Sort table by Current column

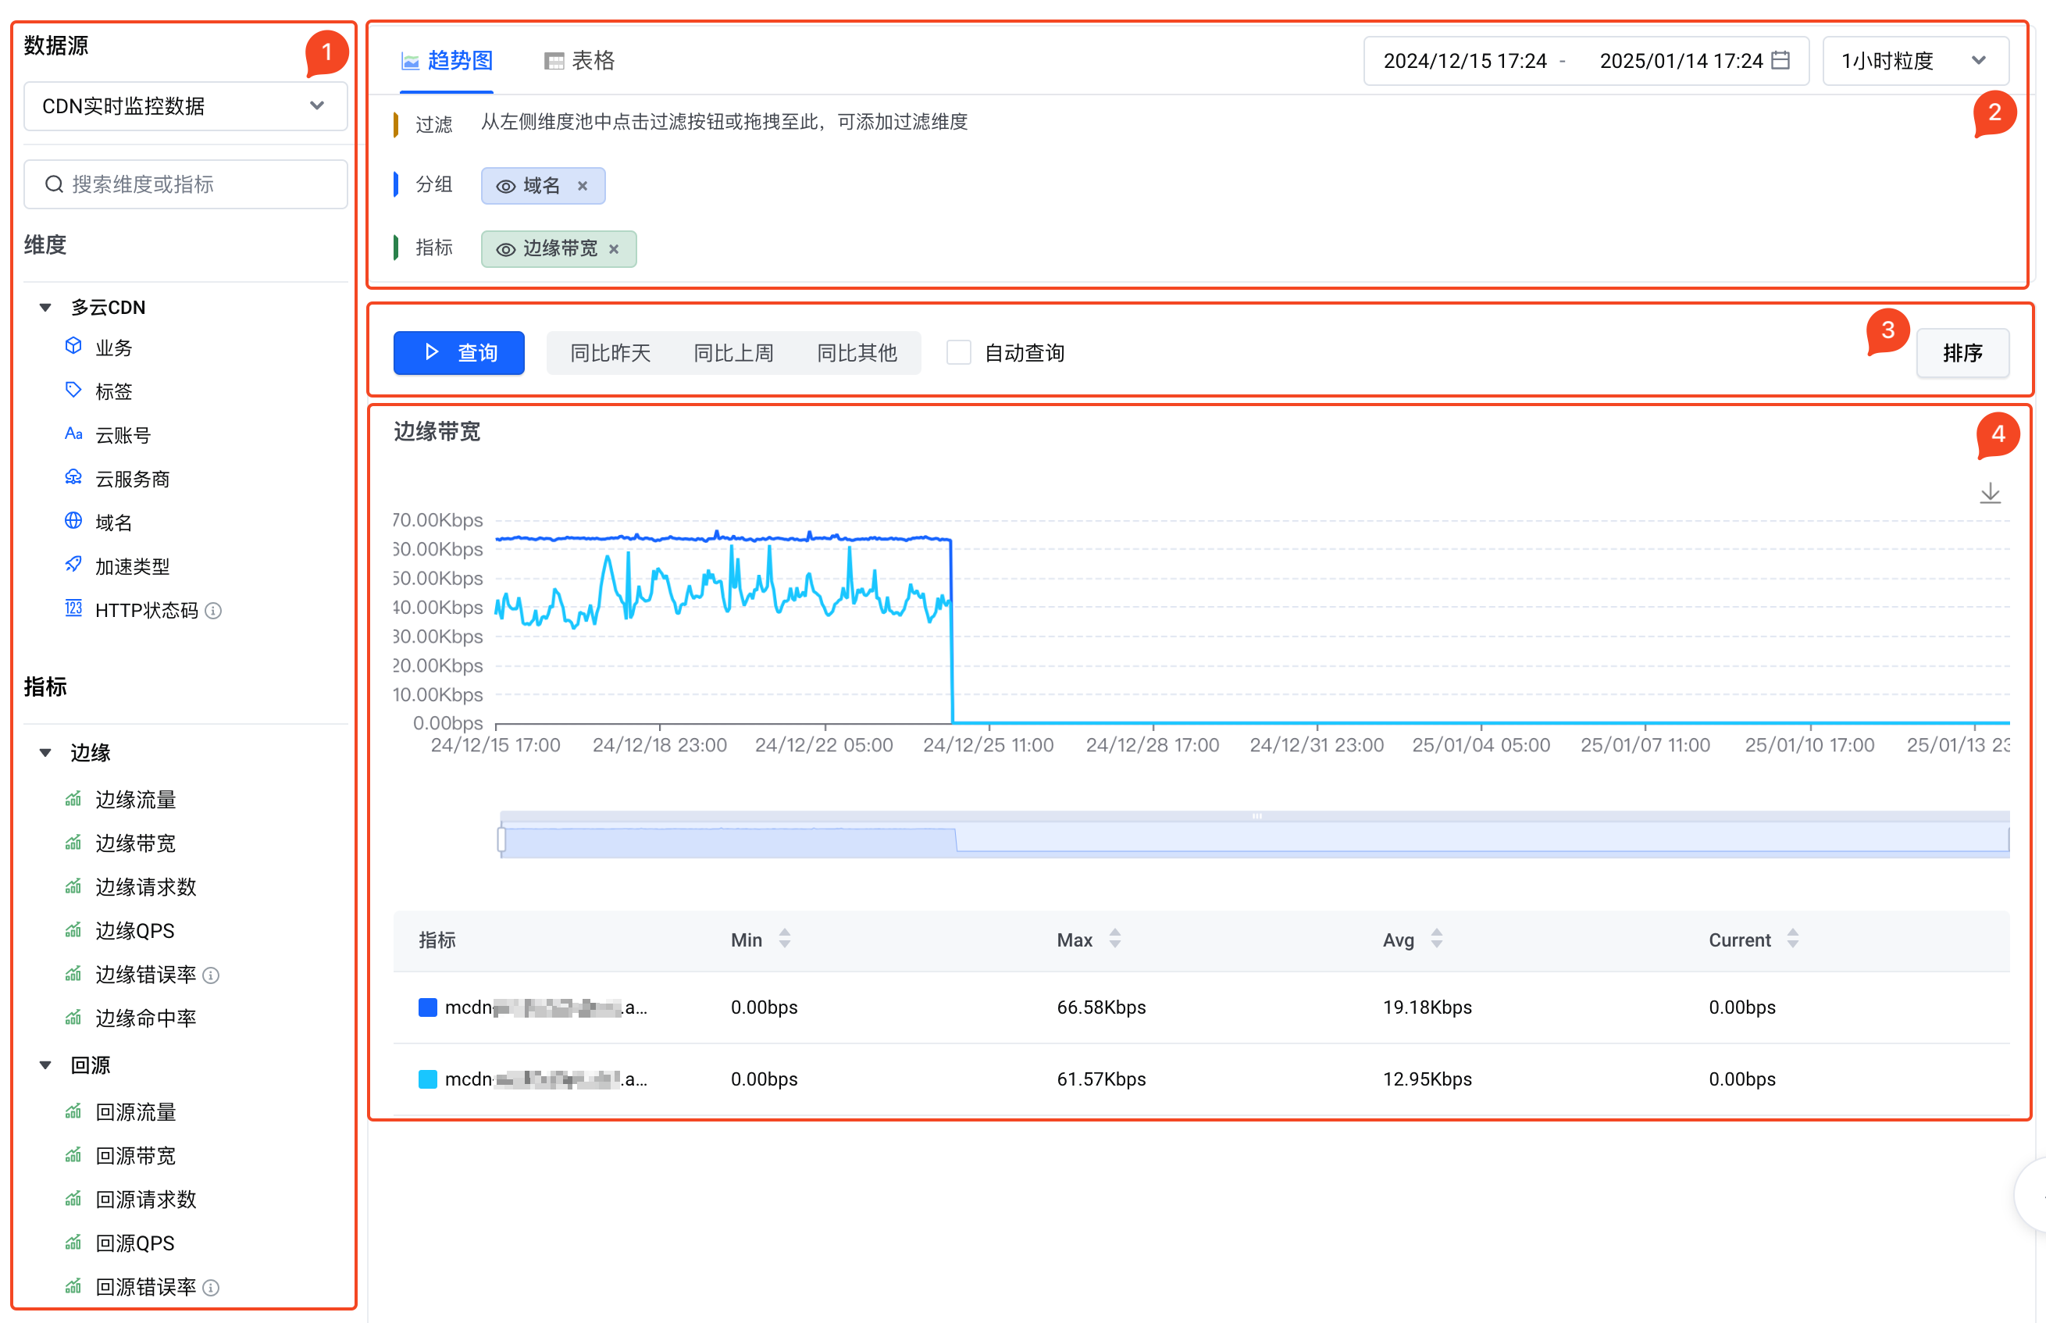click(x=1793, y=939)
